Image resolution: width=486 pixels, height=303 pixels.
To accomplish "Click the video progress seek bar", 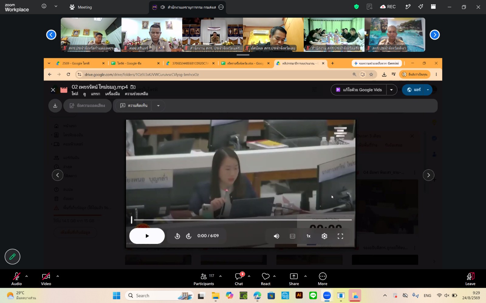I will pyautogui.click(x=242, y=220).
